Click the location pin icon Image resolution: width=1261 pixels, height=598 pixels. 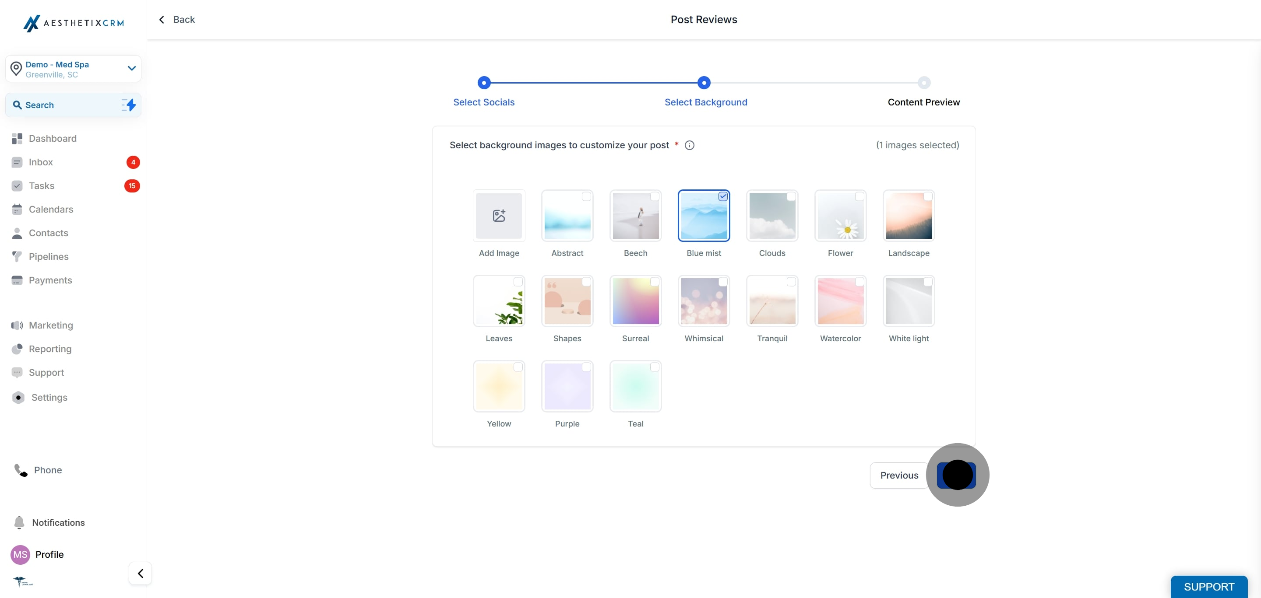coord(16,69)
